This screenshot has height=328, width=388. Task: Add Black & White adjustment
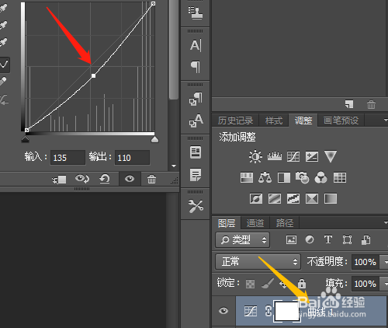coord(284,178)
